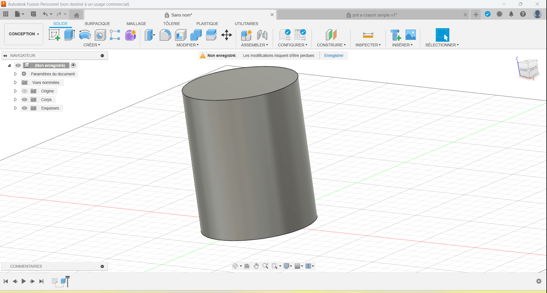The height and width of the screenshot is (293, 547).
Task: Expand Vues nommées node
Action: [15, 82]
